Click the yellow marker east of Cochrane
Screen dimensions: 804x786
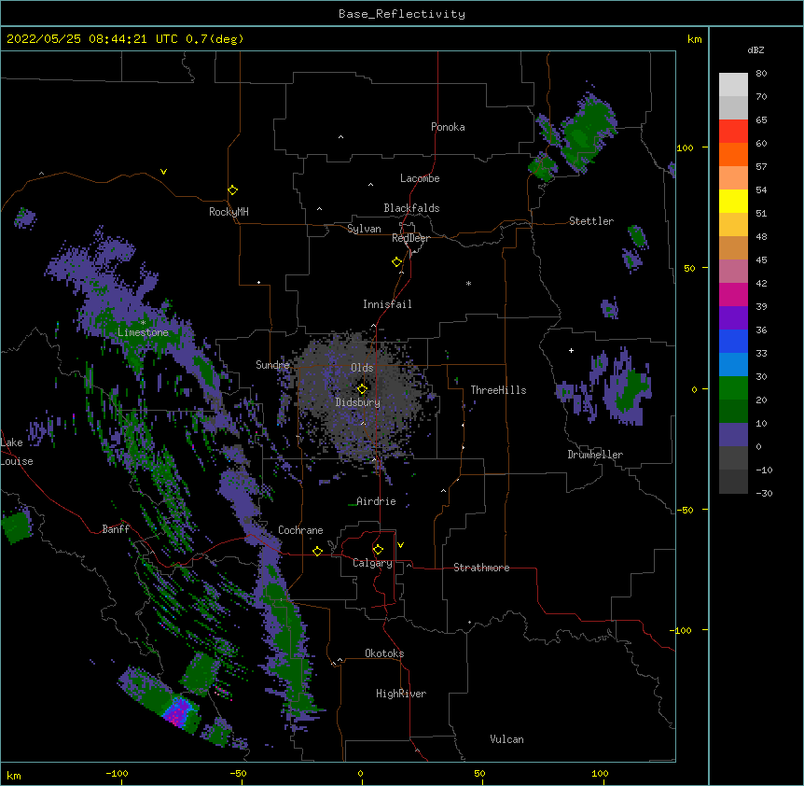tap(317, 551)
